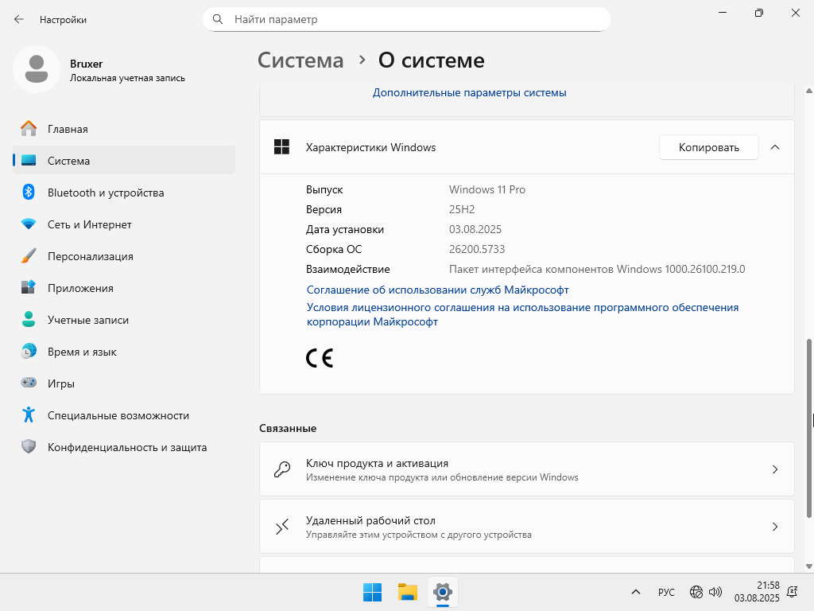814x611 pixels.
Task: Click the Локальная учетная запись label
Action: pos(127,78)
